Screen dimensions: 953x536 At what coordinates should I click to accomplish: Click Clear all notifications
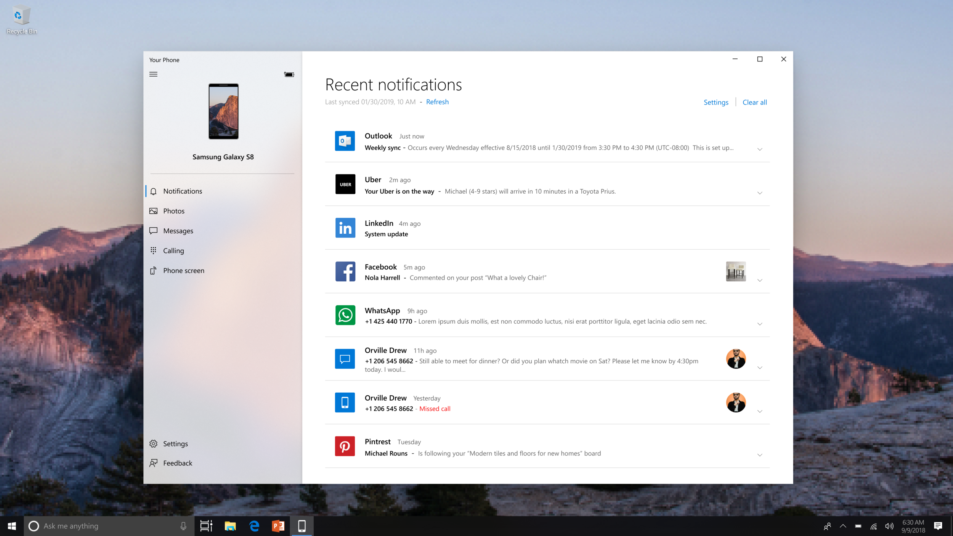click(754, 102)
